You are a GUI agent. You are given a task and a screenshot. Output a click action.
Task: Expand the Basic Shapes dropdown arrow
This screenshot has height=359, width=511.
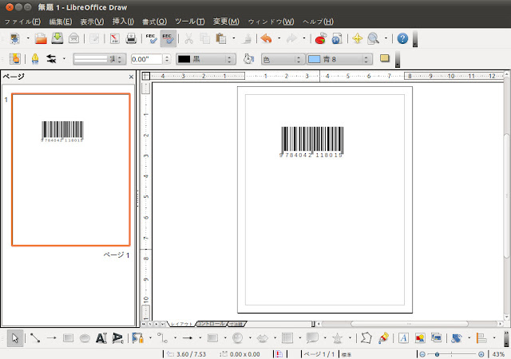[225, 338]
